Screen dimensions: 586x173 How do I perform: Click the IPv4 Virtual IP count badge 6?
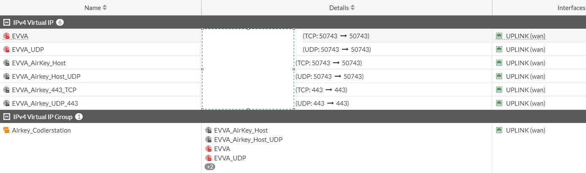[x=60, y=22]
